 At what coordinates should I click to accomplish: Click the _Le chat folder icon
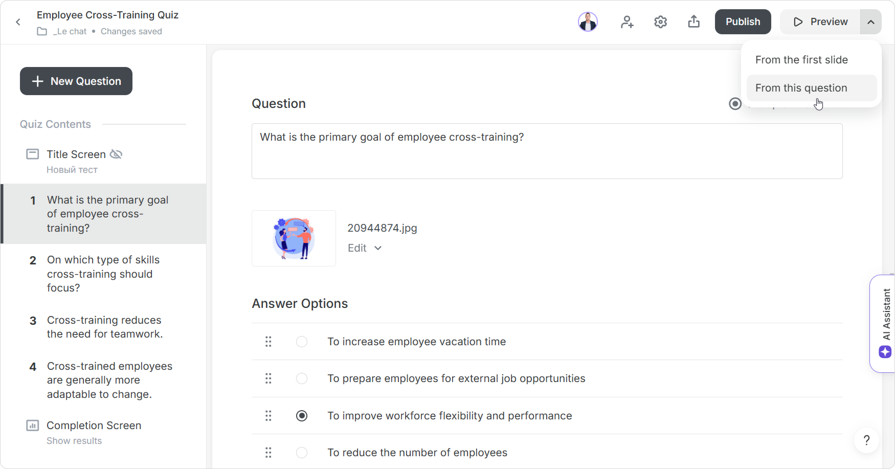[x=42, y=31]
